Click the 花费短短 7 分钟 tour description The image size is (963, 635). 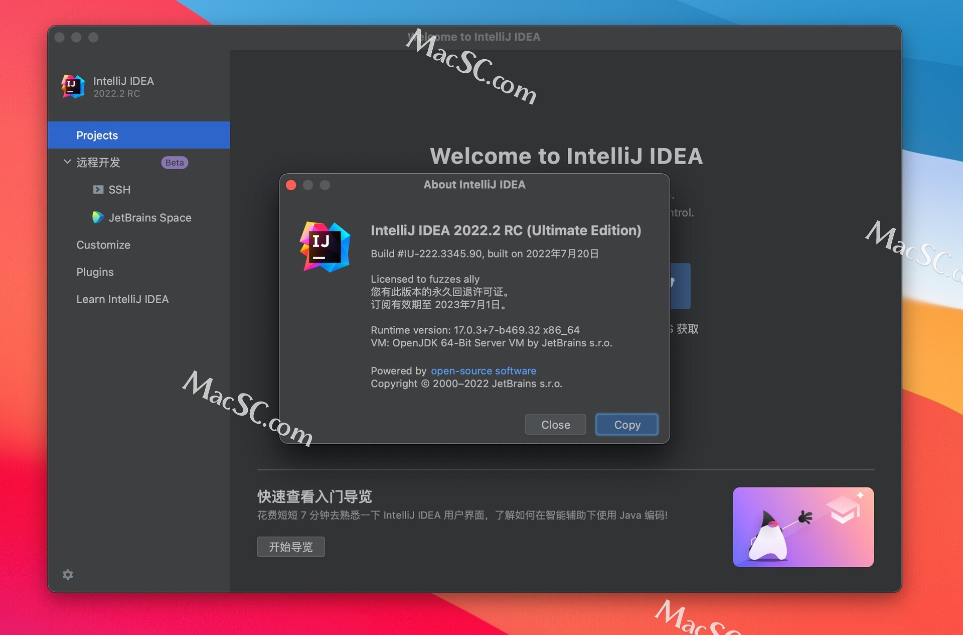click(462, 516)
